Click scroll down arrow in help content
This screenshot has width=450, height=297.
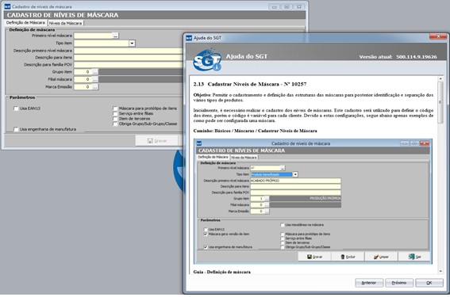pyautogui.click(x=440, y=271)
